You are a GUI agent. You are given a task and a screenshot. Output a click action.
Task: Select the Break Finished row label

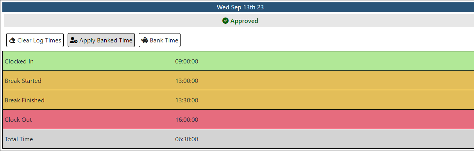[x=25, y=100]
